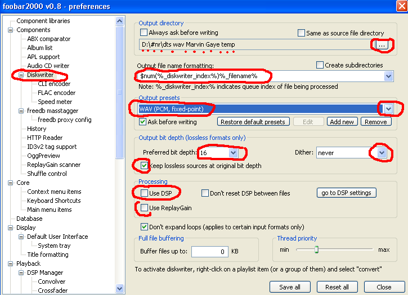Open HTTP Reader preferences
This screenshot has width=408, height=295.
45,138
